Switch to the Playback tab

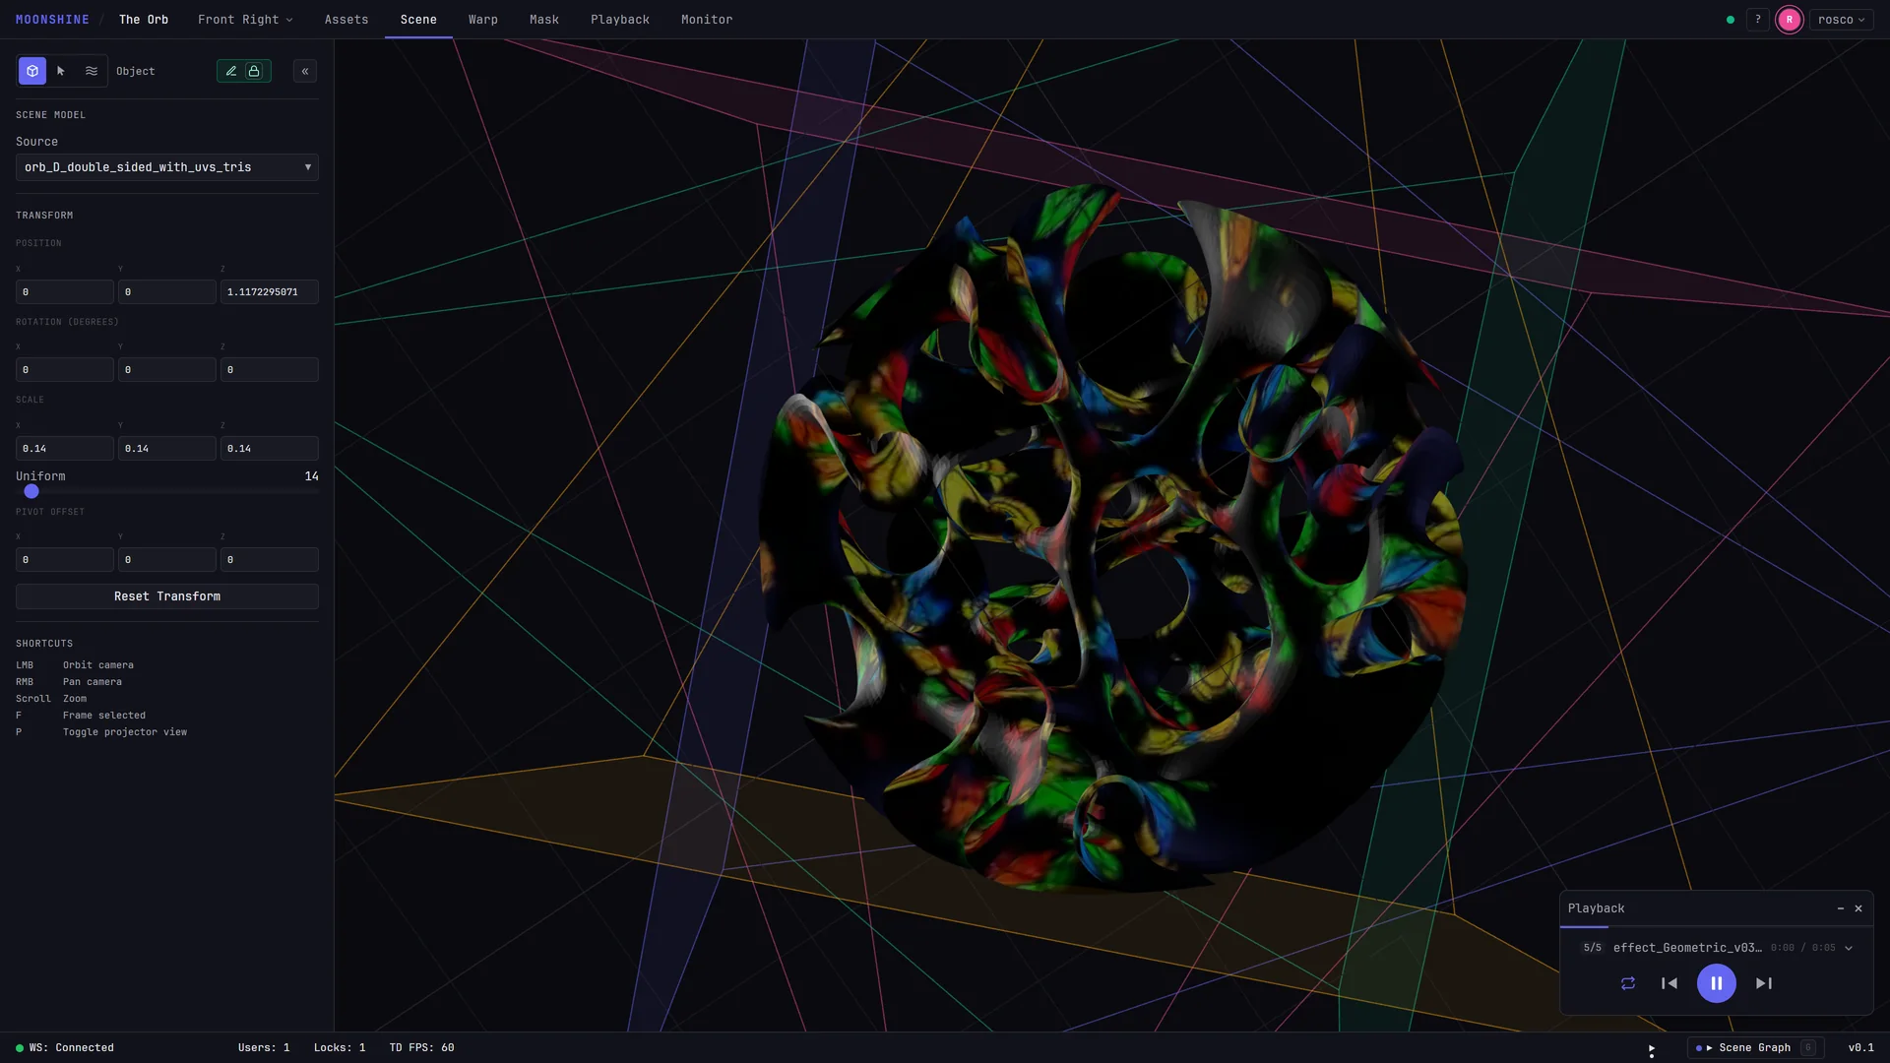[x=620, y=20]
